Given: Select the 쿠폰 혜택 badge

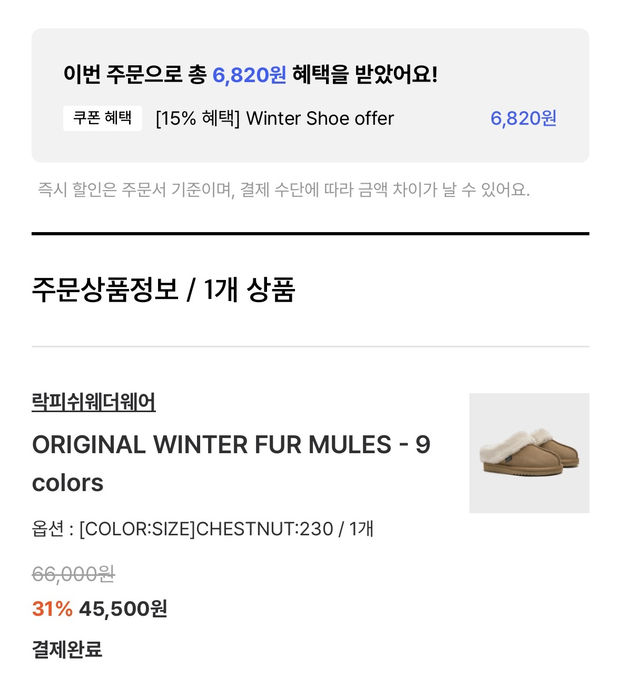Looking at the screenshot, I should [103, 118].
